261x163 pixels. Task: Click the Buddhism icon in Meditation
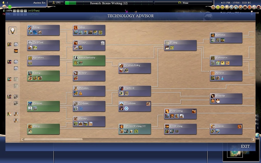click(81, 93)
